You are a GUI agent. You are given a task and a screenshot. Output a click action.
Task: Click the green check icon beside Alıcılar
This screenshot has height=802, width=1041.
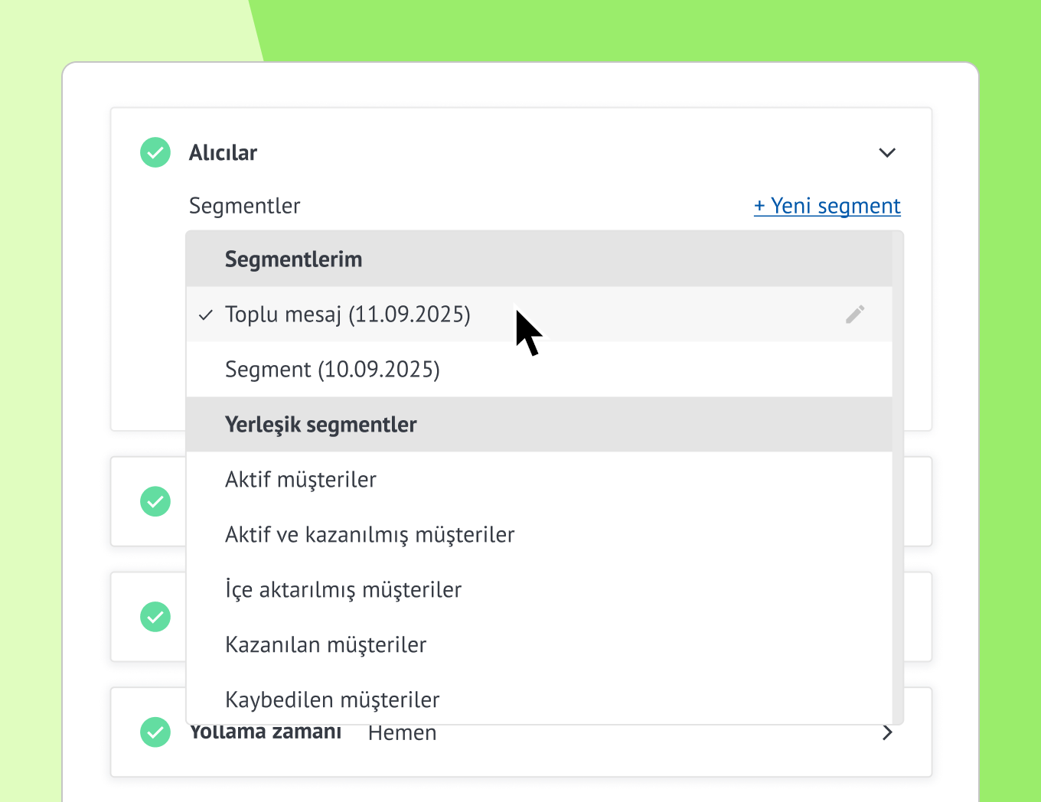click(155, 152)
